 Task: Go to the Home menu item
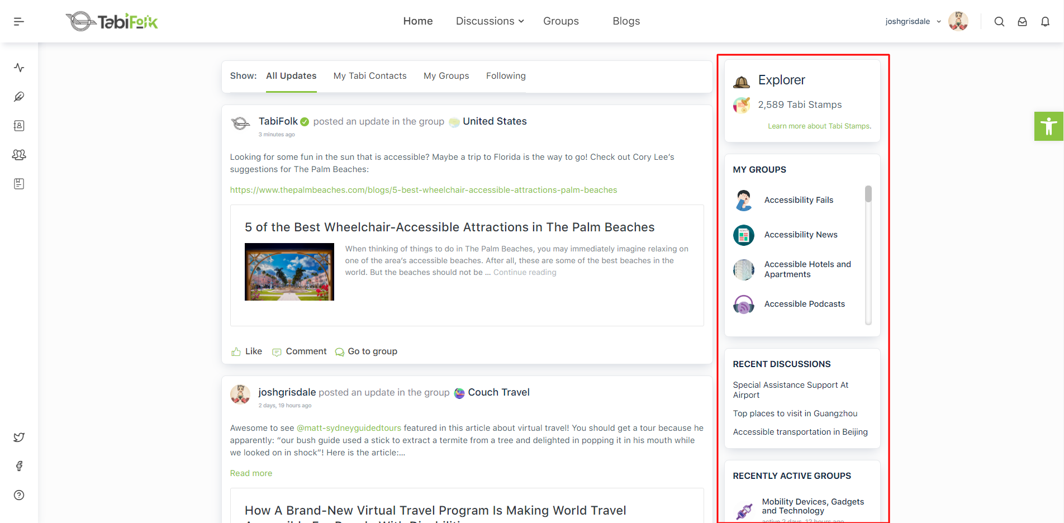(x=418, y=21)
